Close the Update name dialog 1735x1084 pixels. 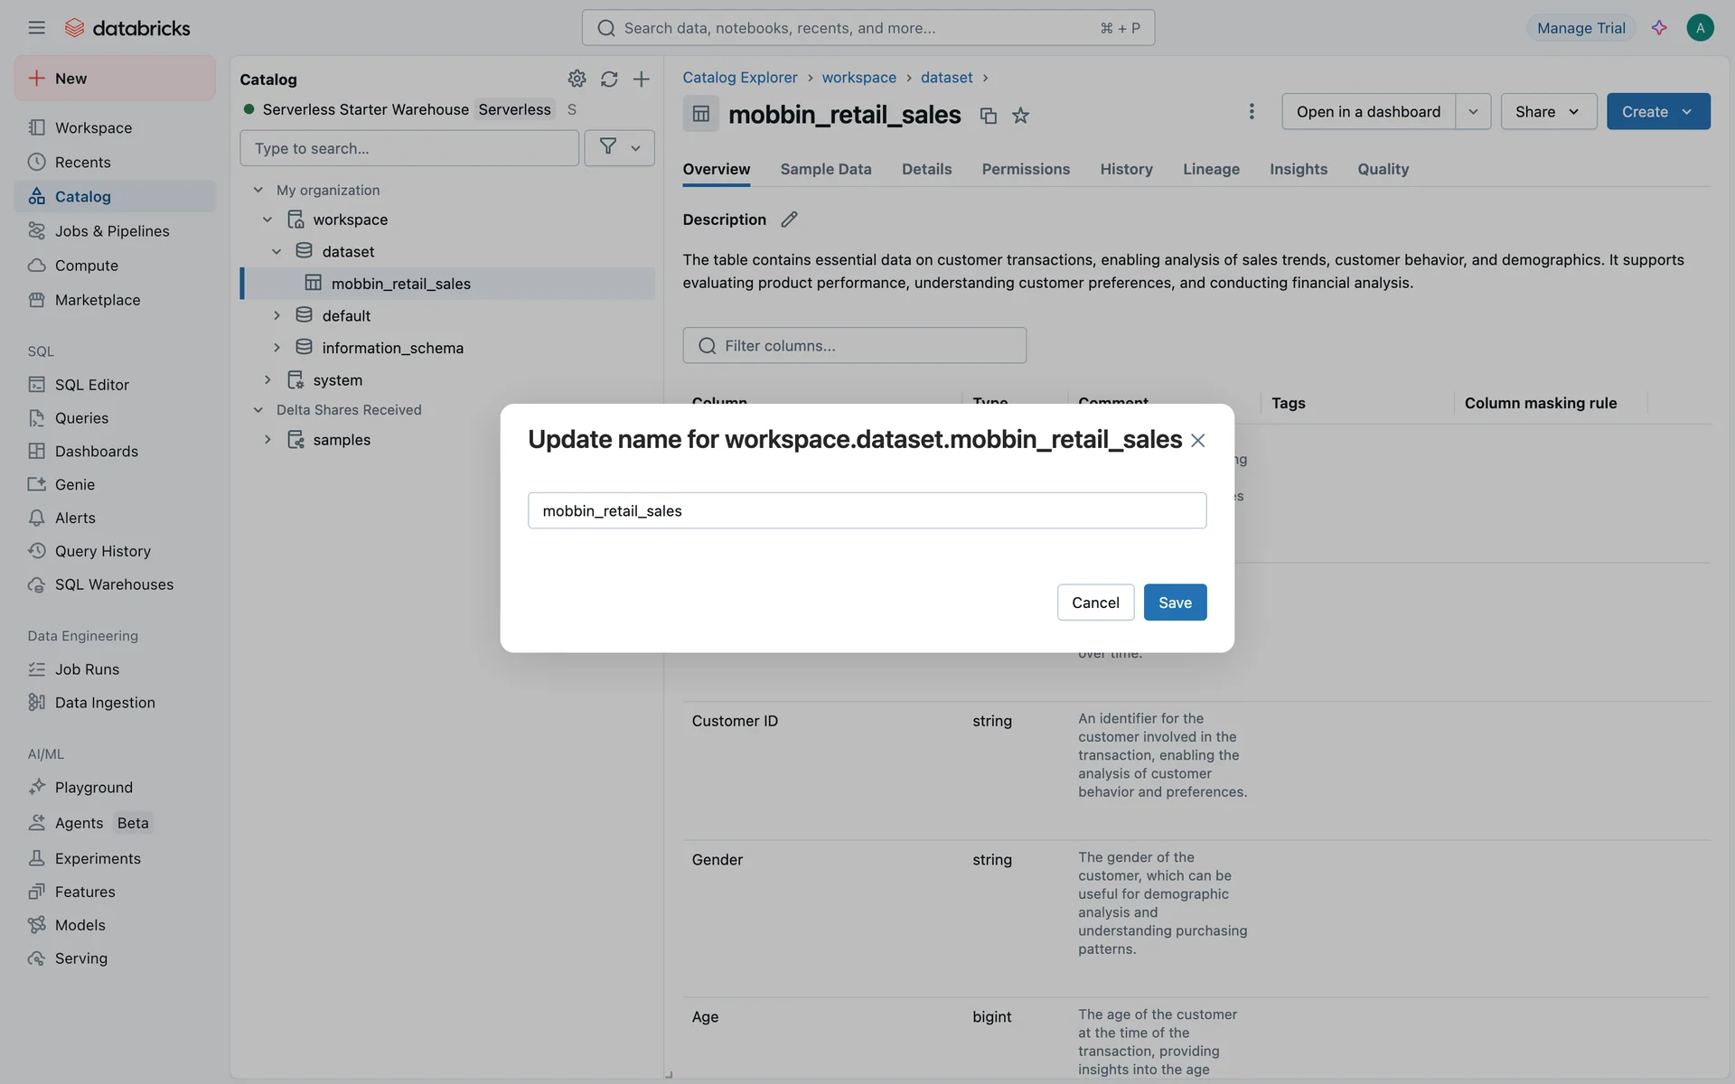click(1197, 441)
